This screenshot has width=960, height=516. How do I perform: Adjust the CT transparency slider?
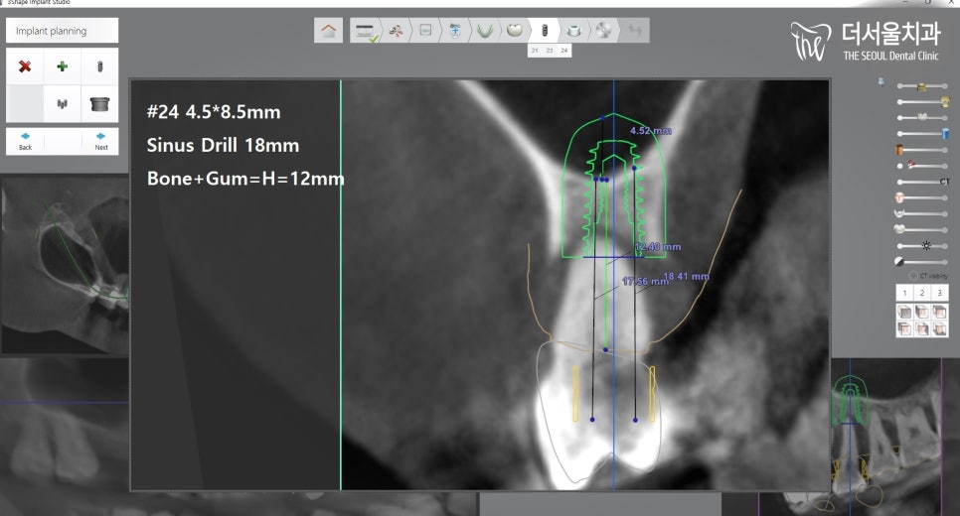(923, 182)
